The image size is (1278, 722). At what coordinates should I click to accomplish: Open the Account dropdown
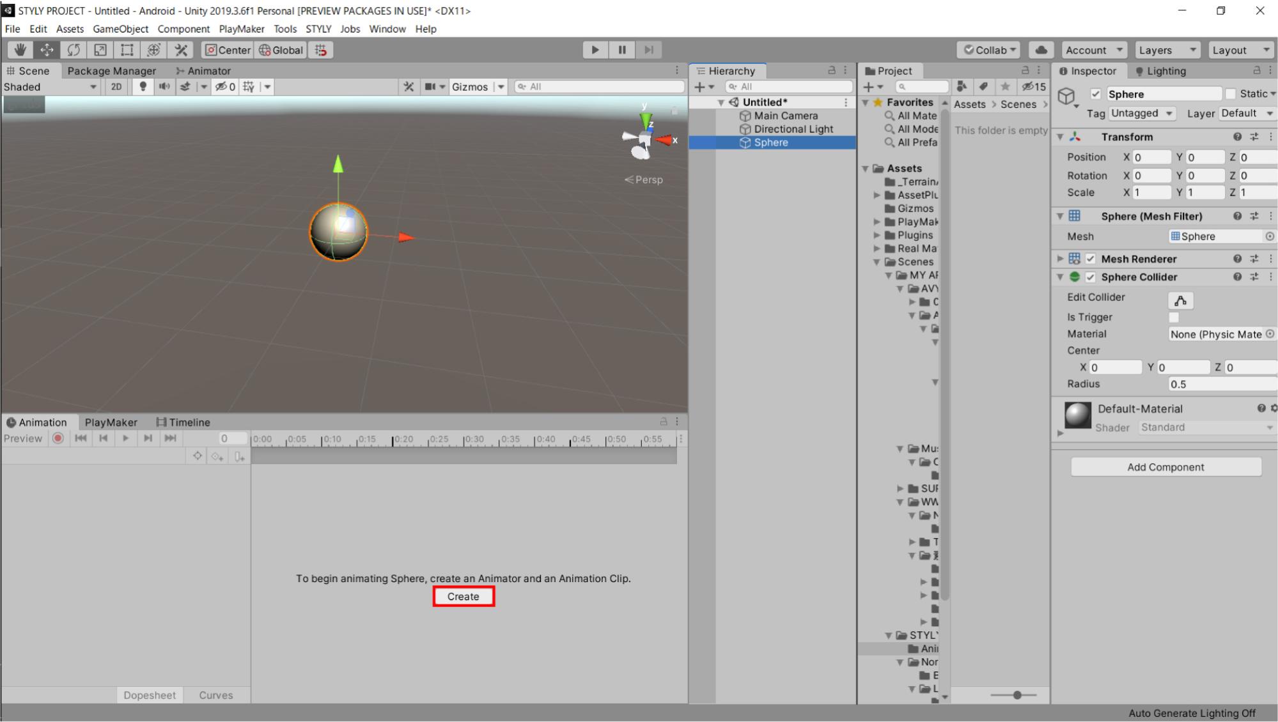(x=1094, y=50)
